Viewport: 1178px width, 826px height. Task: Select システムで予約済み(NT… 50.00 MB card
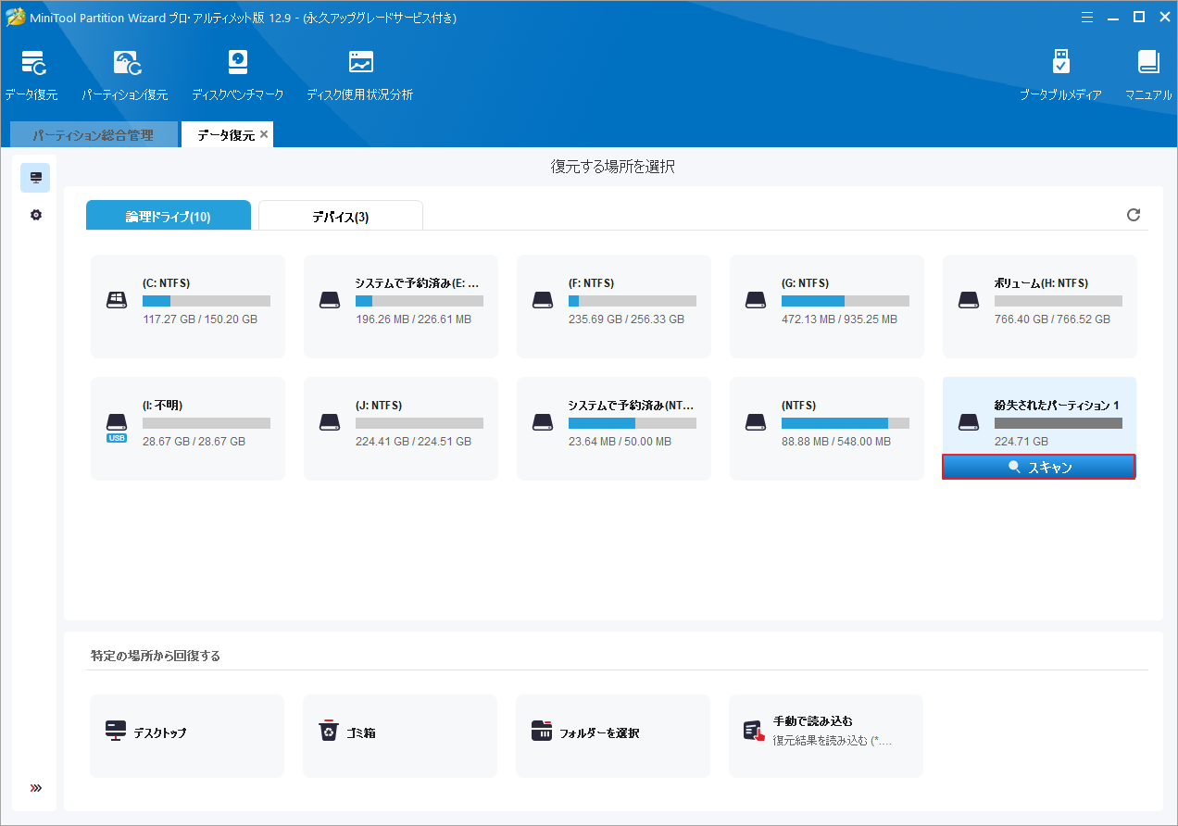[614, 429]
